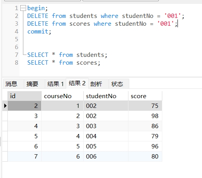Sort by the id column header
This screenshot has height=178, width=202.
point(25,96)
